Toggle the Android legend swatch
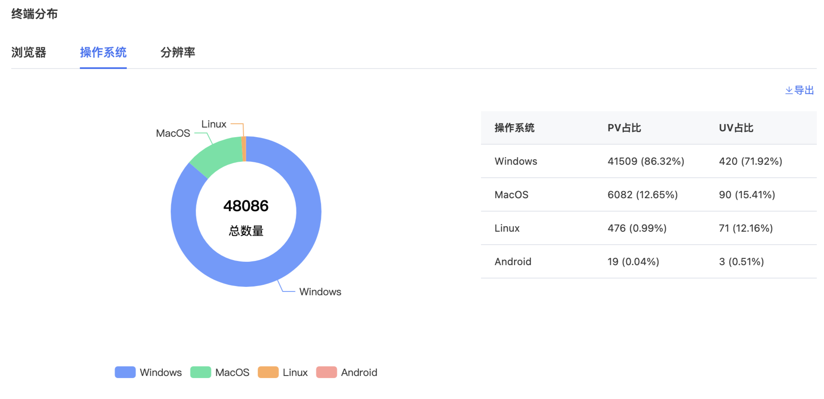Viewport: 824px width, 399px height. [327, 372]
